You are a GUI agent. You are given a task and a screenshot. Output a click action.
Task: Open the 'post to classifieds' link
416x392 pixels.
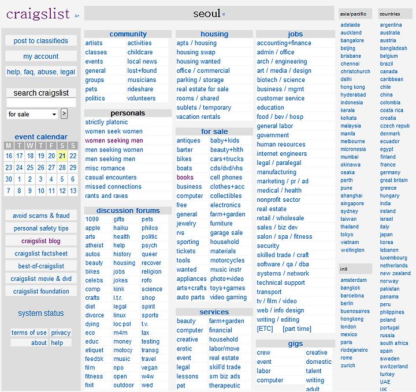coord(41,41)
